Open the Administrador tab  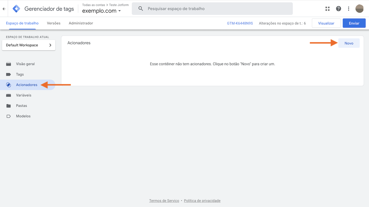pos(81,23)
